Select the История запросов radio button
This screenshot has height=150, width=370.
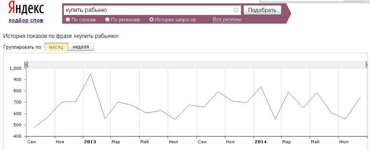[x=151, y=19]
